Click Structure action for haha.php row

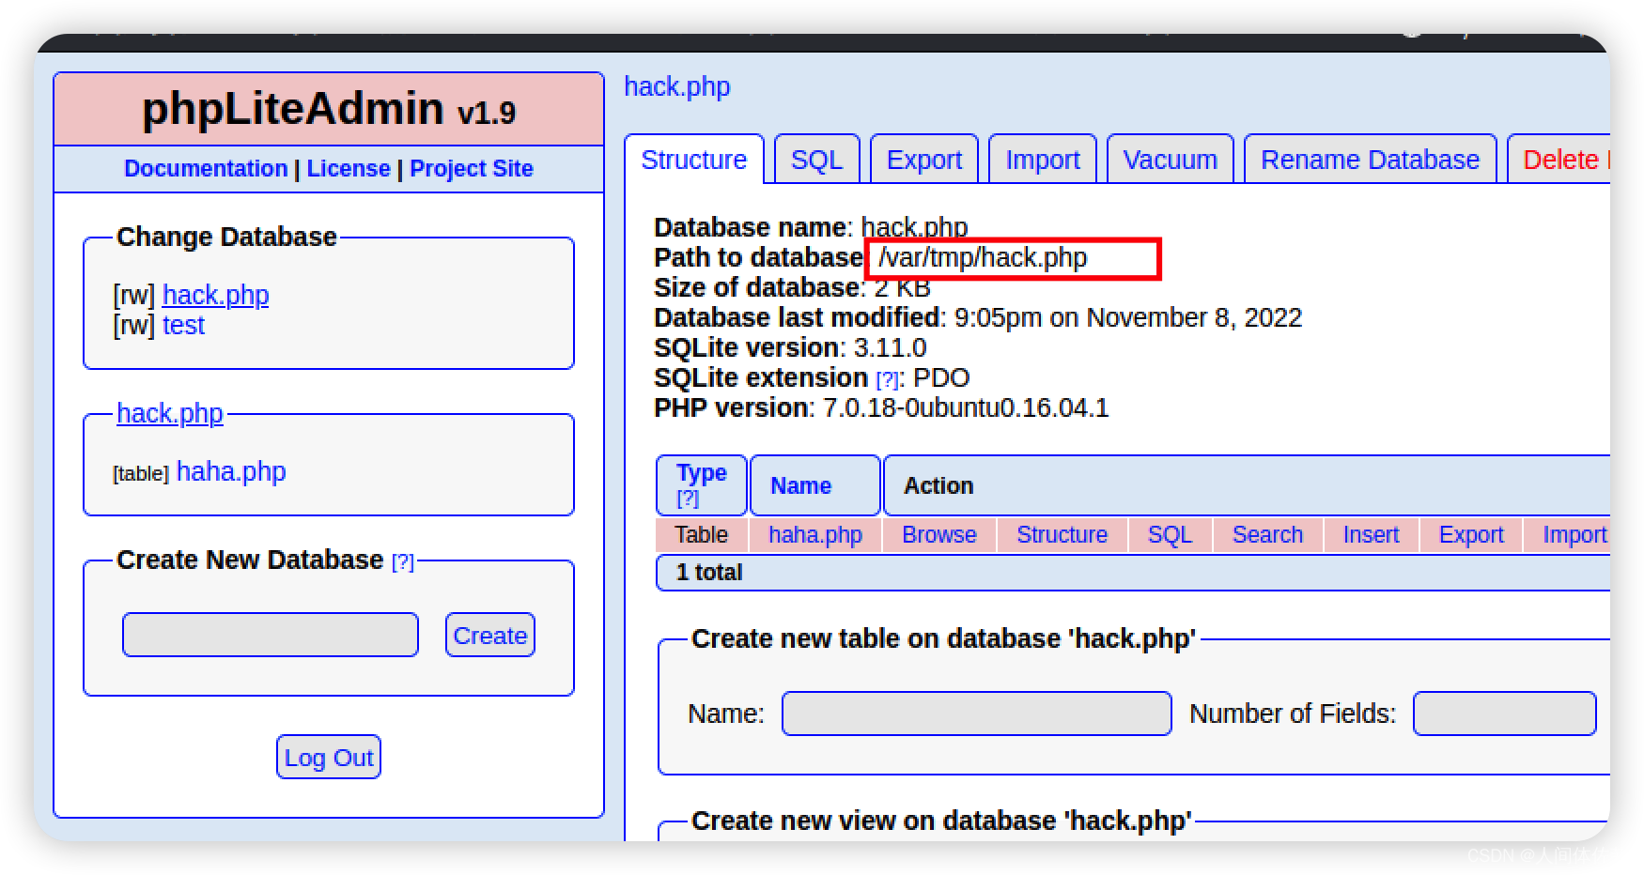(1062, 534)
